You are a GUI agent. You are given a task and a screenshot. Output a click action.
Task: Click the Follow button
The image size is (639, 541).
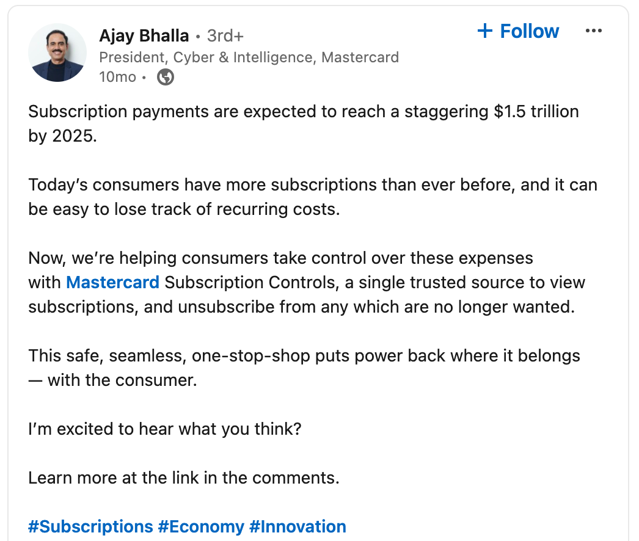pyautogui.click(x=518, y=31)
